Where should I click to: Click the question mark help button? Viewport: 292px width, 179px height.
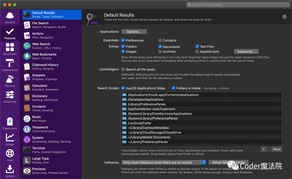284,17
